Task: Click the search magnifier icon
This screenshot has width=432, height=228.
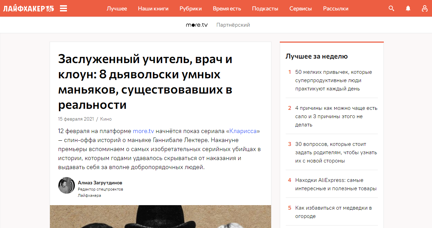Action: 391,8
